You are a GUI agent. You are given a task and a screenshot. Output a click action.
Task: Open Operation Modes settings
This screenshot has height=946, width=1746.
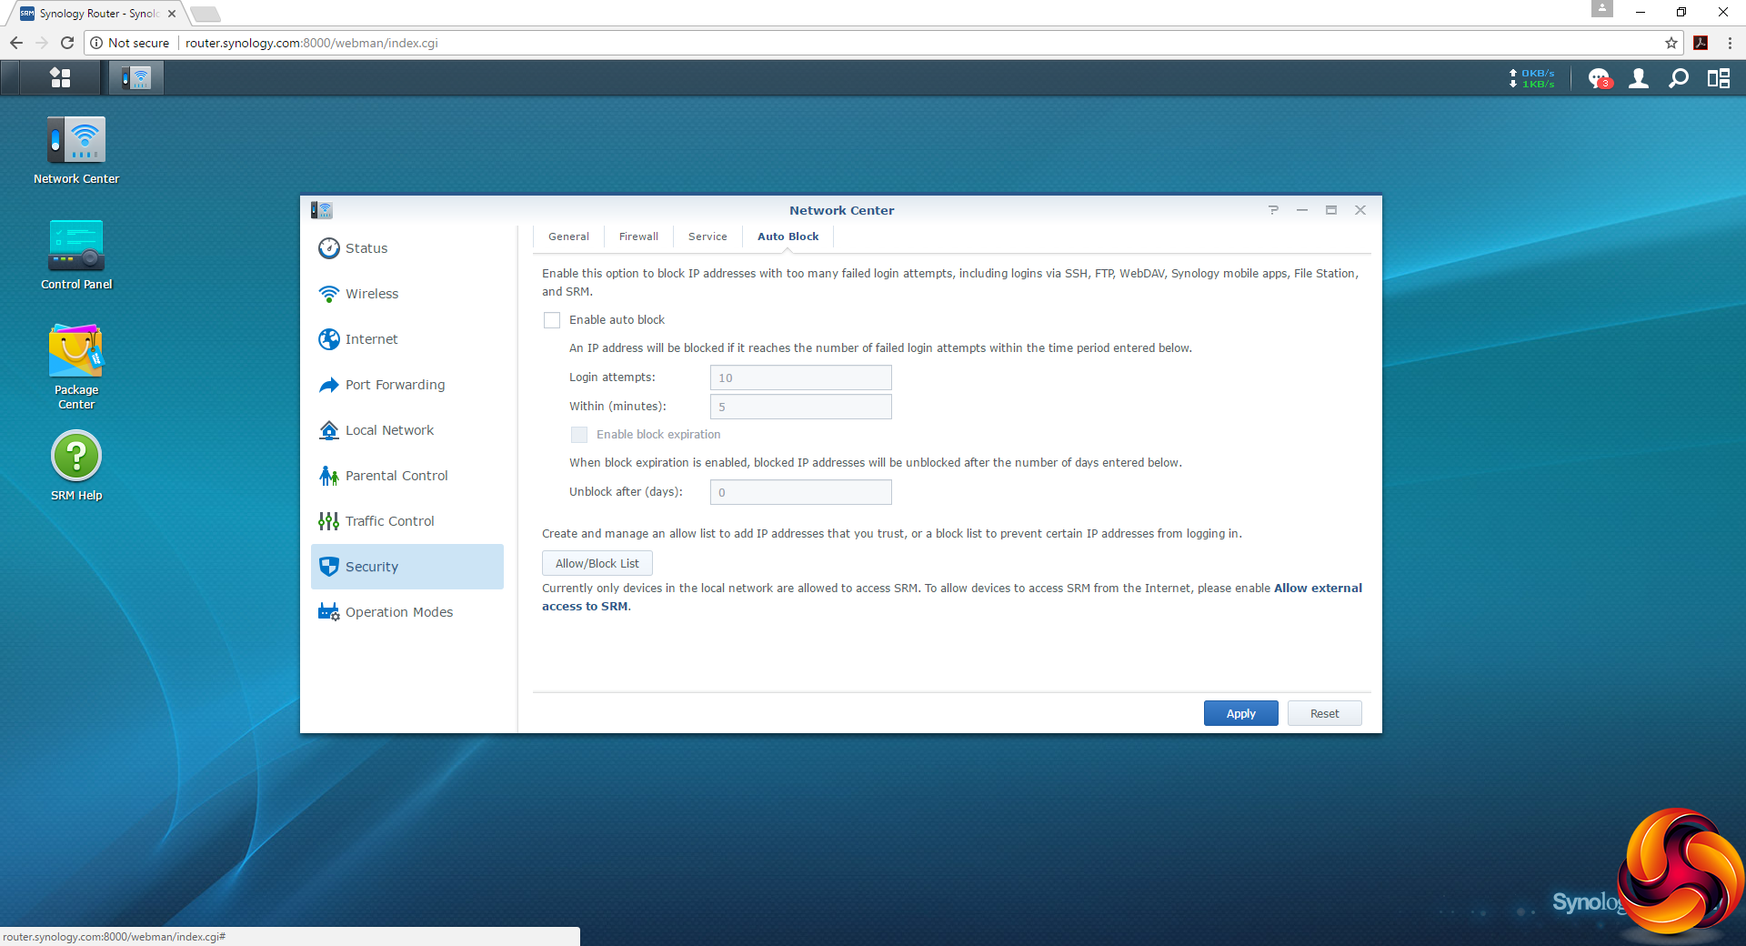pos(407,612)
